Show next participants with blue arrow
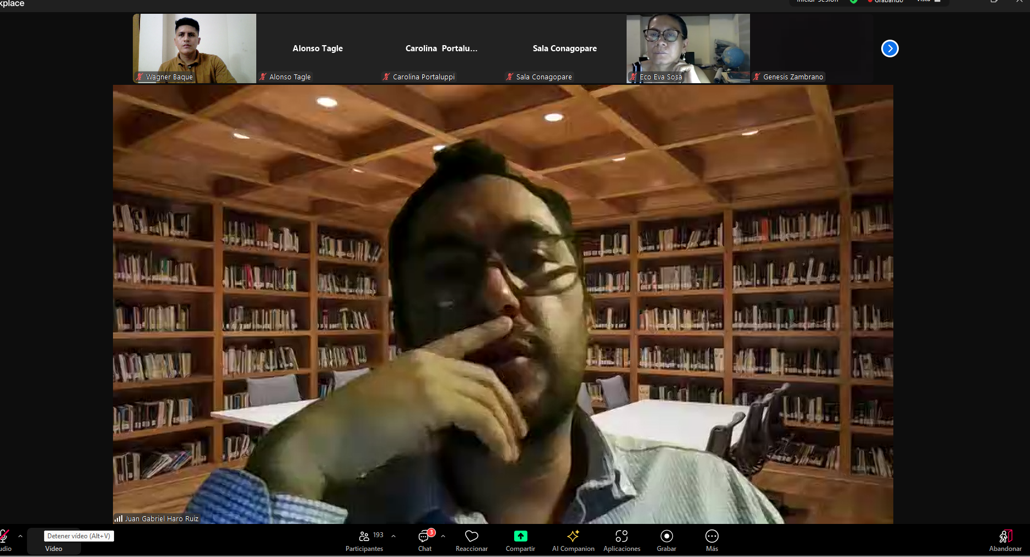Screen dimensions: 1030x557 coord(889,48)
